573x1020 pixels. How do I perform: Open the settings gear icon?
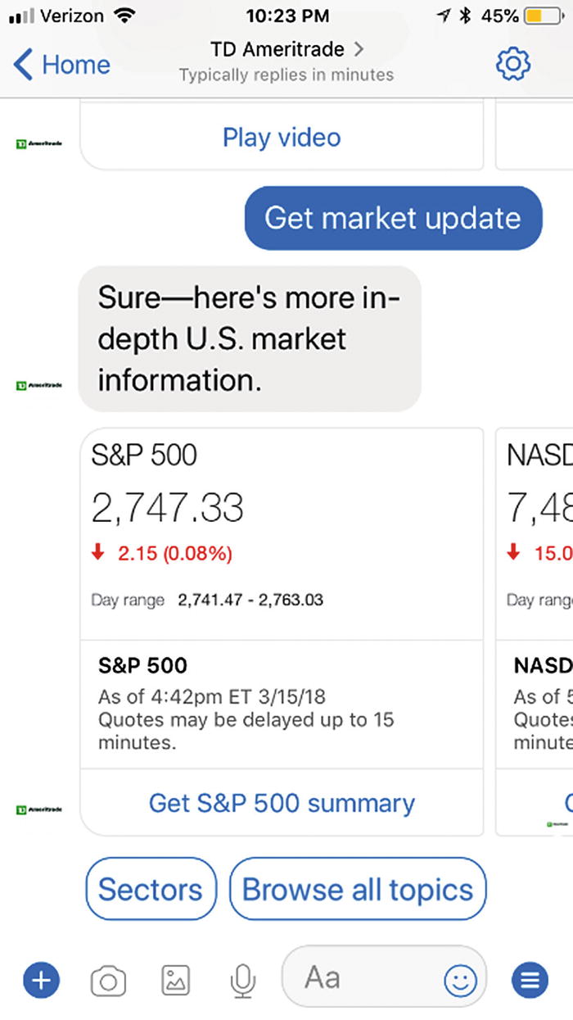tap(513, 64)
